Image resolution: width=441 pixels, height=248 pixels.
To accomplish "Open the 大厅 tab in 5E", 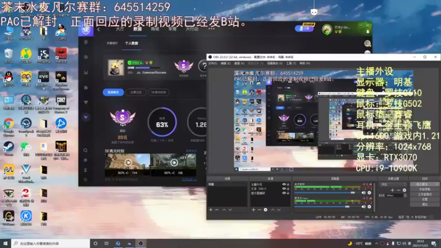I will point(120,29).
